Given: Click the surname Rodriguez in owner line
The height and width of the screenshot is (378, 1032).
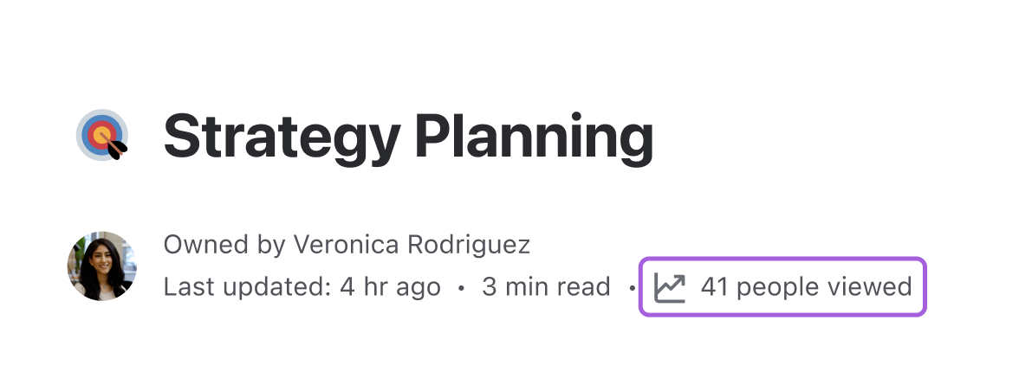Looking at the screenshot, I should pos(469,245).
